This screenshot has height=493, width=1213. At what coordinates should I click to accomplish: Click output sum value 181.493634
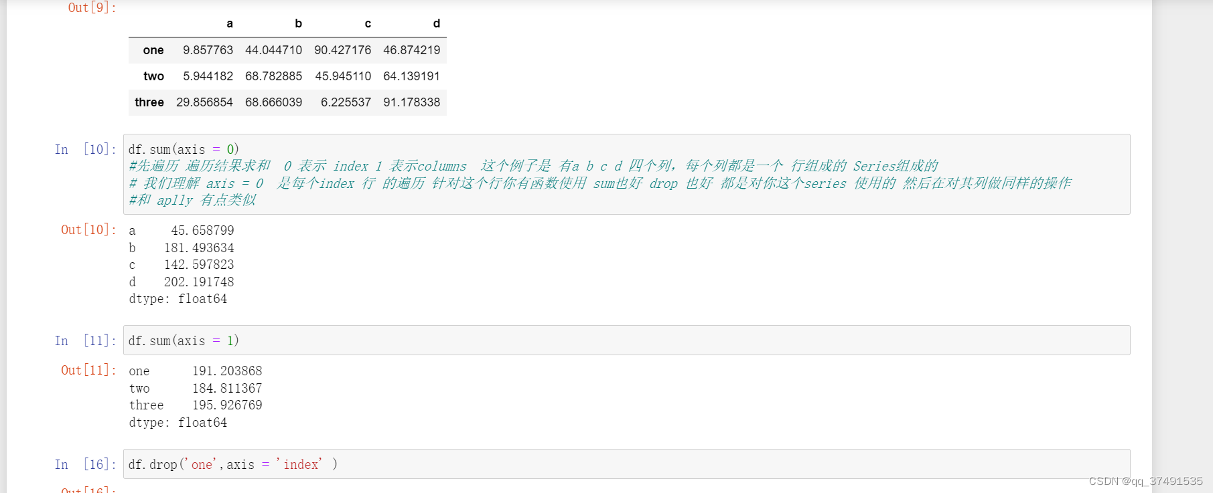[199, 248]
